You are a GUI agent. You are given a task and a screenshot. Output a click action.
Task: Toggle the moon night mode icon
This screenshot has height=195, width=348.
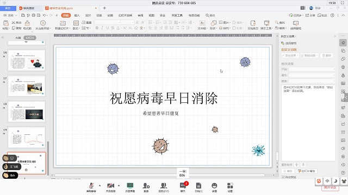(335, 181)
